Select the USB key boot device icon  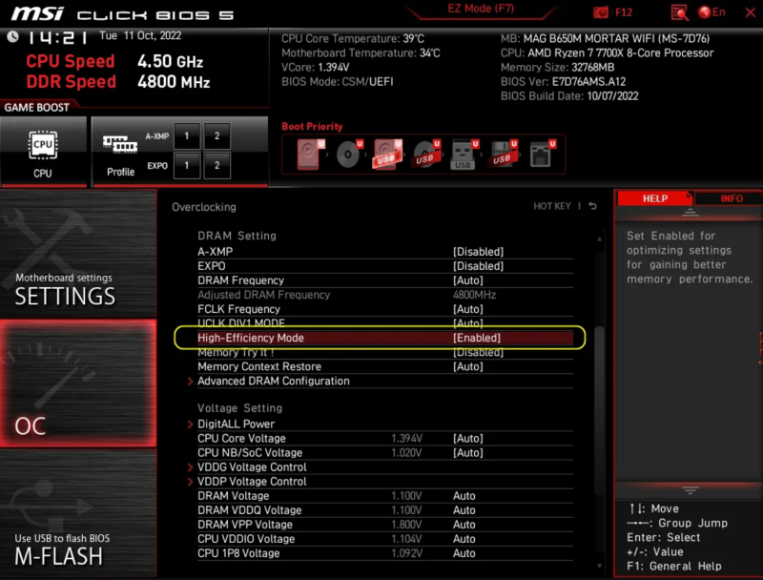[x=464, y=155]
